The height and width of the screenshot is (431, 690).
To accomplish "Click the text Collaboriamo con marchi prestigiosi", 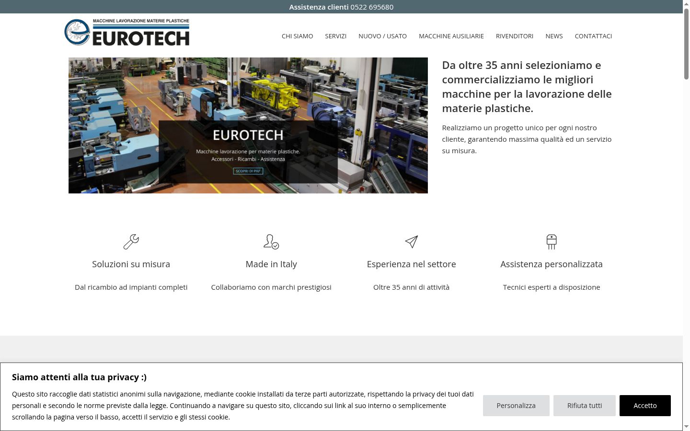I will [x=271, y=287].
